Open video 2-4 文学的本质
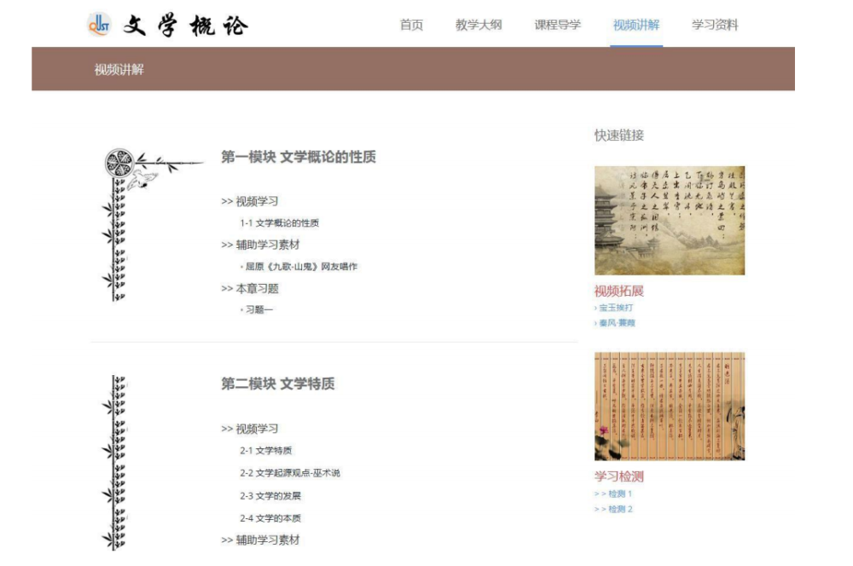This screenshot has height=566, width=853. [x=270, y=518]
